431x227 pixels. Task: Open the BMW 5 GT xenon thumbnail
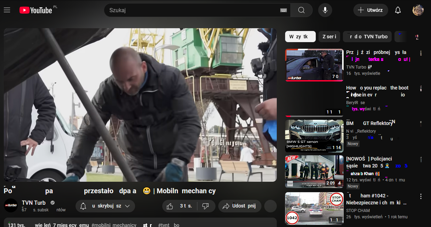314,136
